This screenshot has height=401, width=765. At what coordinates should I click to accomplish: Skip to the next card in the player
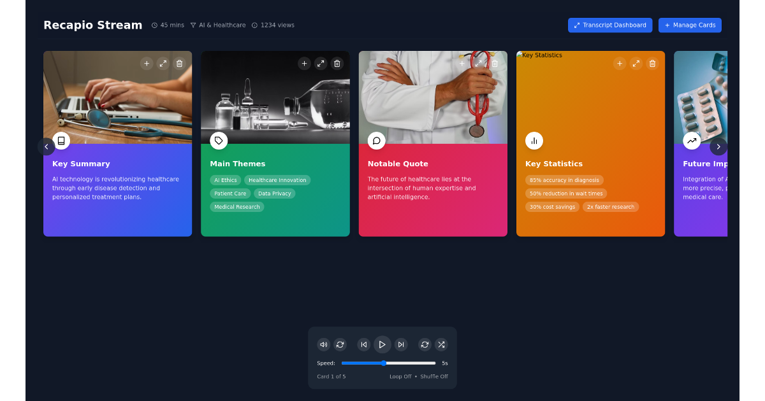[x=401, y=344]
